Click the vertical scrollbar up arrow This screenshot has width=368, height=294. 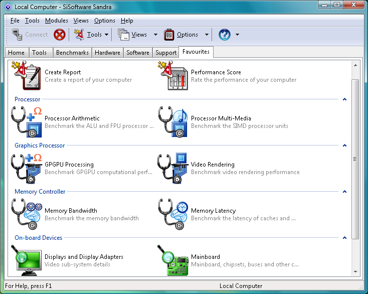[355, 65]
